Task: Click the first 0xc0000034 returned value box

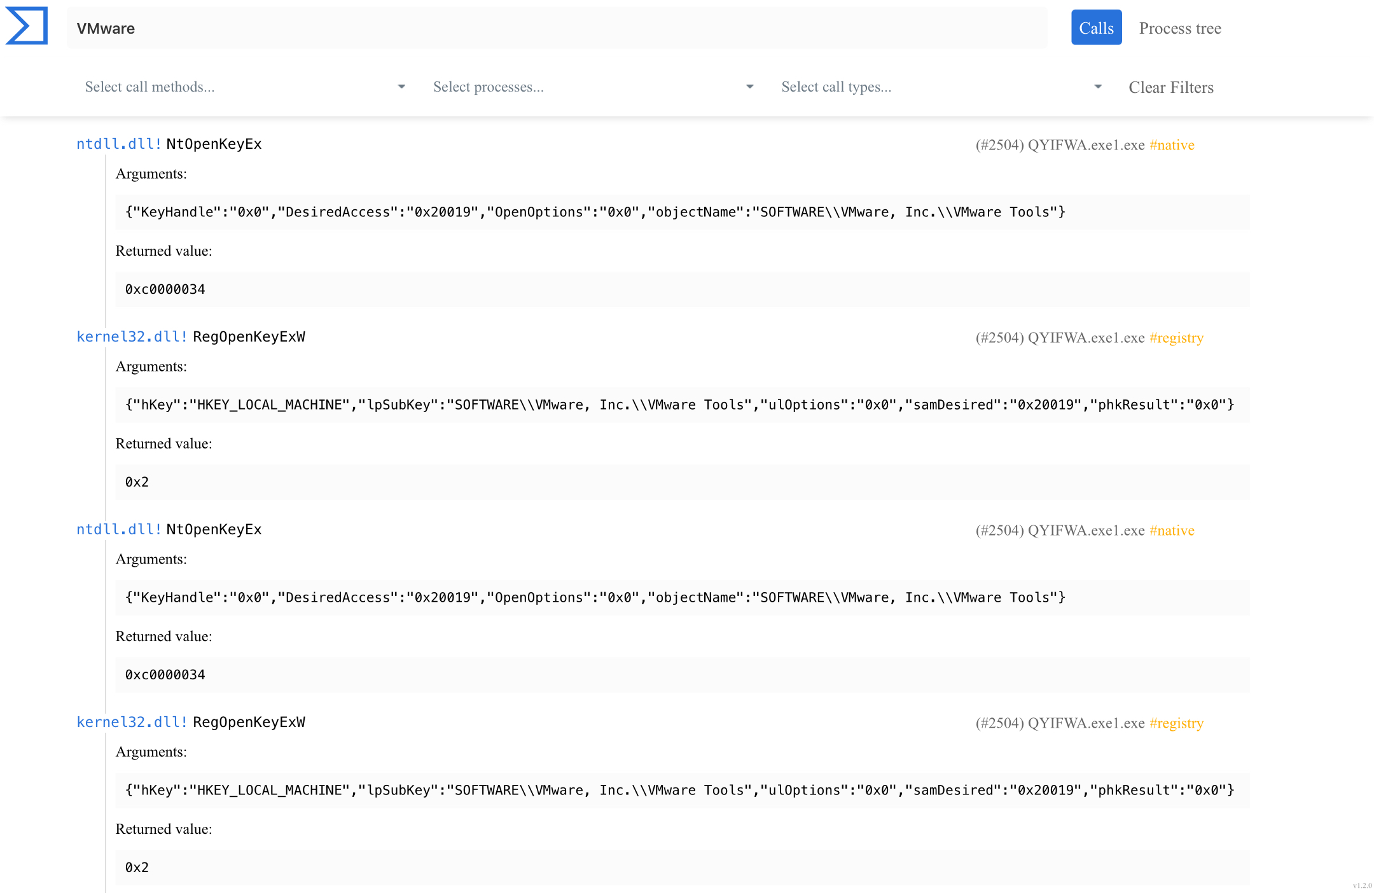Action: coord(682,290)
